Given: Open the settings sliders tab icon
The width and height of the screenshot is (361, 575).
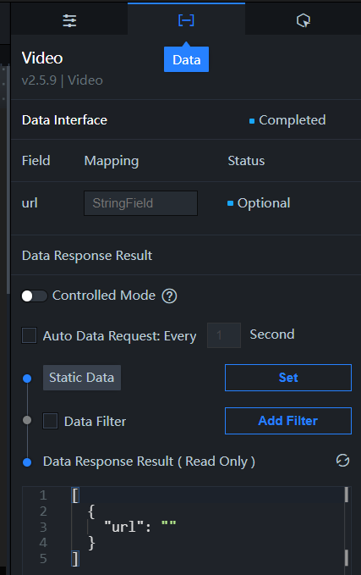Looking at the screenshot, I should [69, 20].
